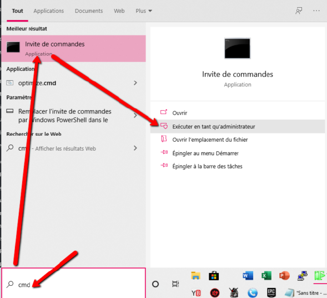The width and height of the screenshot is (327, 298).
Task: Switch to the Sans titre Notepad window
Action: pos(306,293)
